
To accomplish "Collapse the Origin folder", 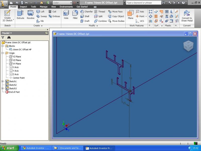I will point(3,53).
